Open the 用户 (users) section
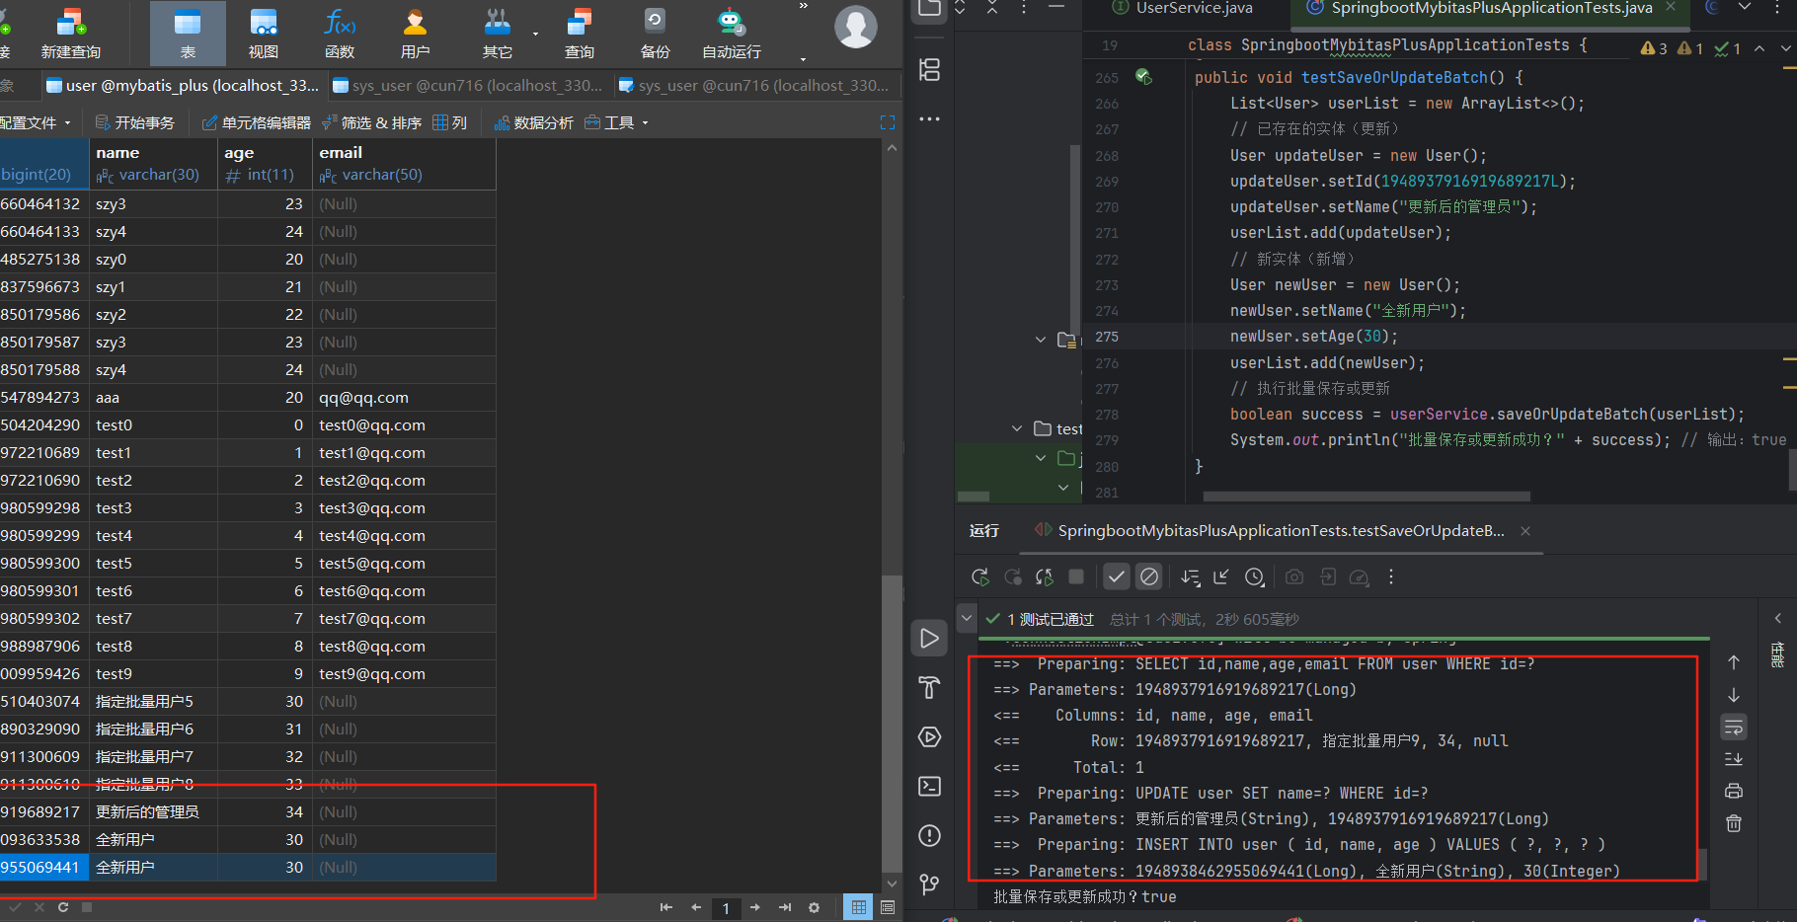This screenshot has width=1797, height=922. pyautogui.click(x=415, y=34)
